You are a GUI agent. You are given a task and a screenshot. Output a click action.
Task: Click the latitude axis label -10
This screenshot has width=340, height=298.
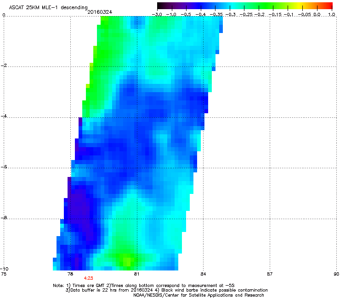pos(4,269)
